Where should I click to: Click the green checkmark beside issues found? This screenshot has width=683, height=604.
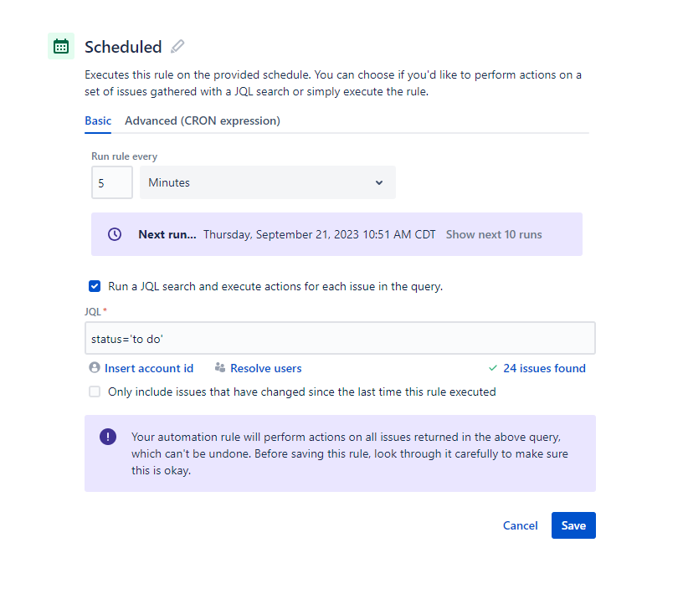493,368
